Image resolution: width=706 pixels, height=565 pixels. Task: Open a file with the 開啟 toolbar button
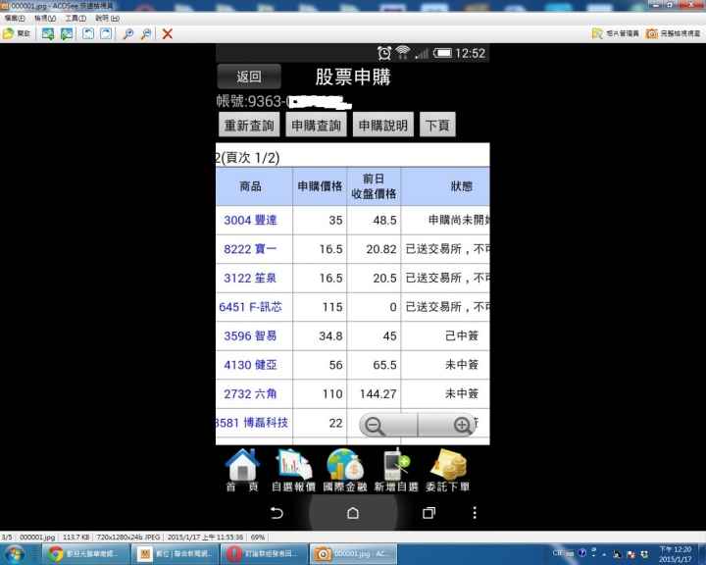point(17,33)
